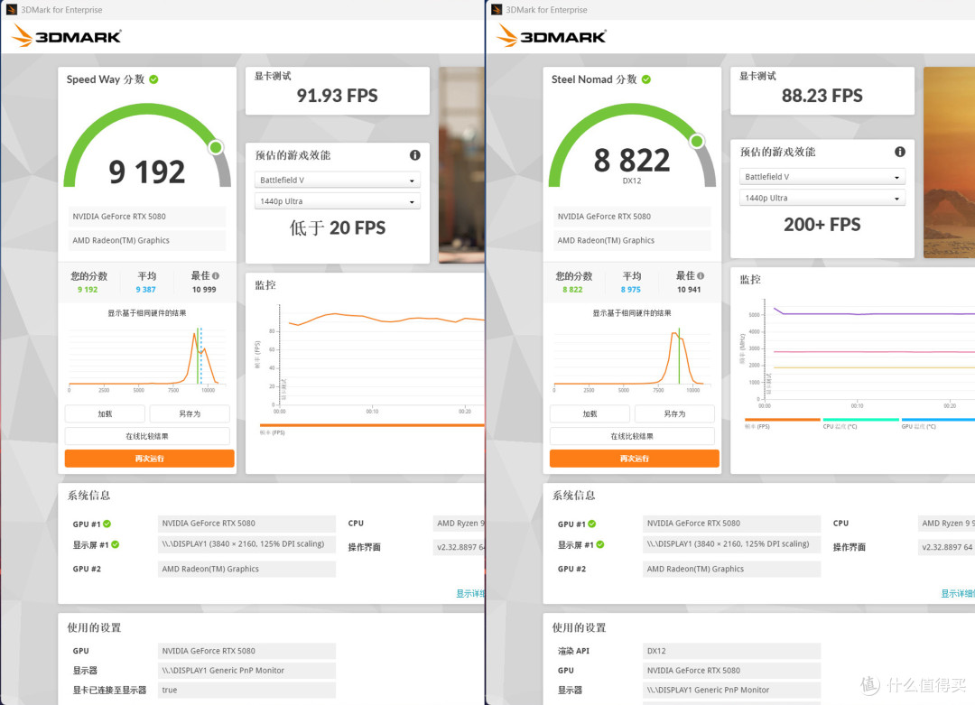
Task: Click the green checkmark beside Steel Nomad score
Action: point(646,79)
